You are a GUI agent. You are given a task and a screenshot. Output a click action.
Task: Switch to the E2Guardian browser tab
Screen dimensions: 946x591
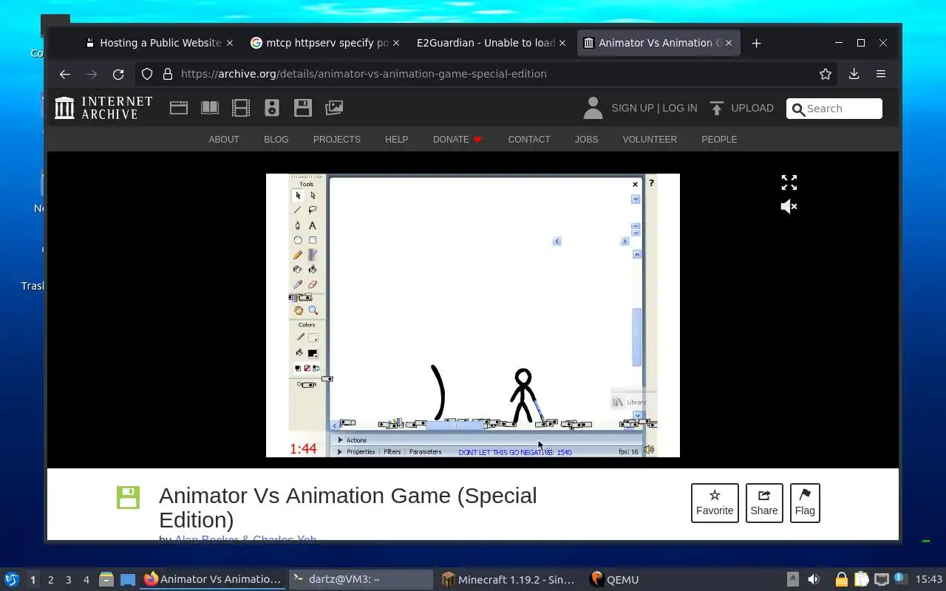click(x=491, y=43)
